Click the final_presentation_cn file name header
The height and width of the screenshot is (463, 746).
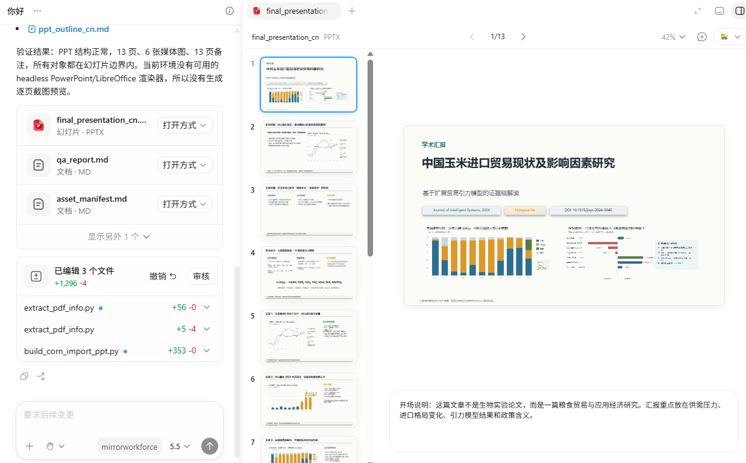286,37
